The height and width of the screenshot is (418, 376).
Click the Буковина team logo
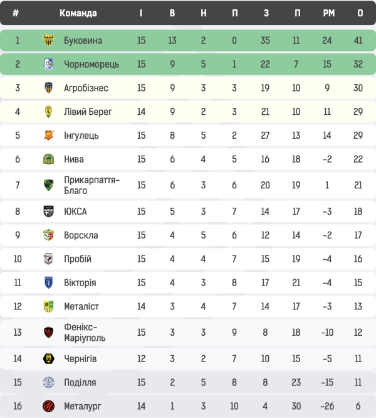pos(49,41)
